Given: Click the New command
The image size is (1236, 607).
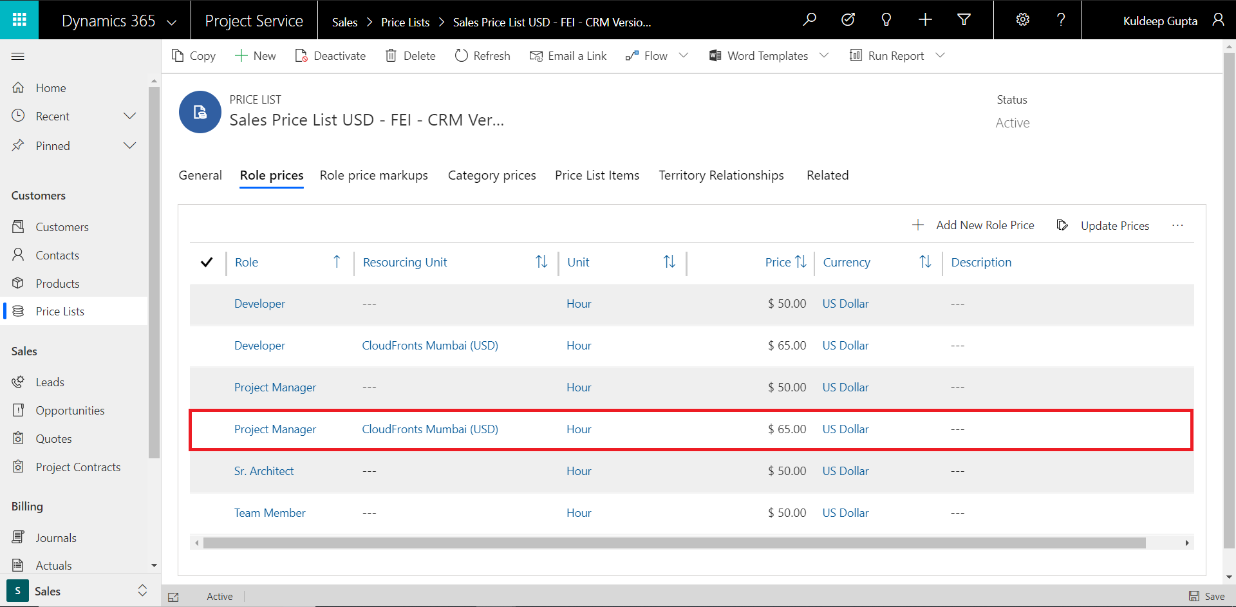Looking at the screenshot, I should coord(256,56).
